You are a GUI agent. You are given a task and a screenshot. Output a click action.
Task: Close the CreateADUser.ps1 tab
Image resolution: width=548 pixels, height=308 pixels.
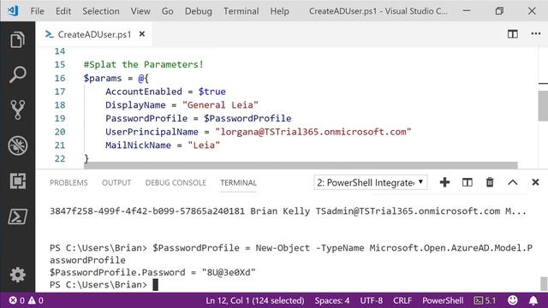point(142,34)
